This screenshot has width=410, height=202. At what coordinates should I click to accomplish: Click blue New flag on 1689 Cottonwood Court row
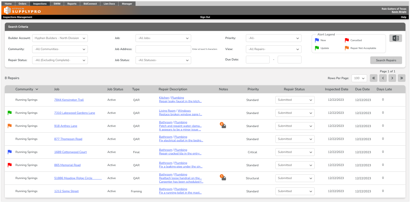coord(10,152)
